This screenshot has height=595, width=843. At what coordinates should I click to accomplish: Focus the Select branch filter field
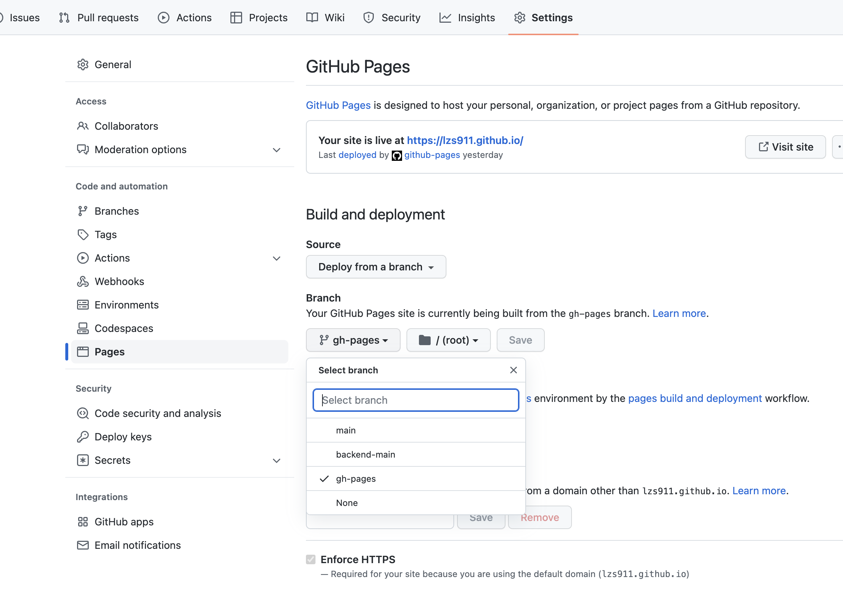coord(416,400)
